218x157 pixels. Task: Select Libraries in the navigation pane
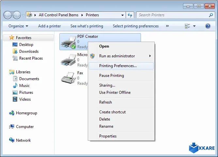coord(23,72)
